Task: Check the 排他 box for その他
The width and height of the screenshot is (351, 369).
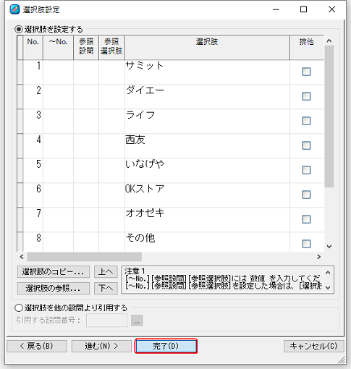Action: click(x=306, y=244)
